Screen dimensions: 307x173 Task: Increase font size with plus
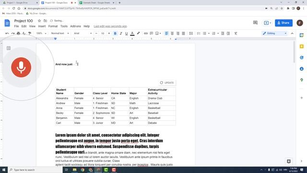point(109,33)
